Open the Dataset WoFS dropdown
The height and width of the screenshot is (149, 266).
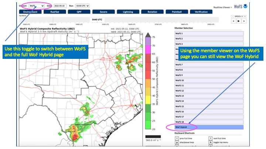click(x=37, y=6)
